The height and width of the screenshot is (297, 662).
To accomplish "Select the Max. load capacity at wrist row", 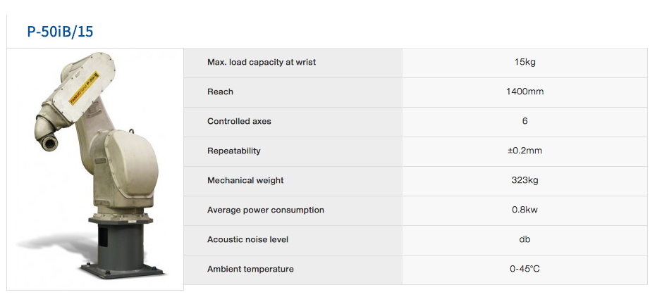I will coord(415,63).
